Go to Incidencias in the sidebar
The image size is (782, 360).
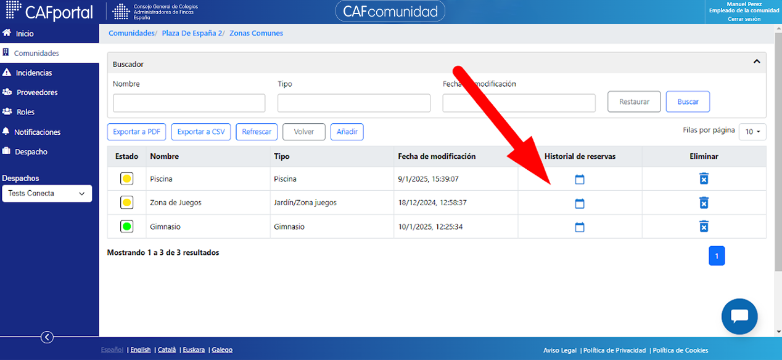(34, 73)
